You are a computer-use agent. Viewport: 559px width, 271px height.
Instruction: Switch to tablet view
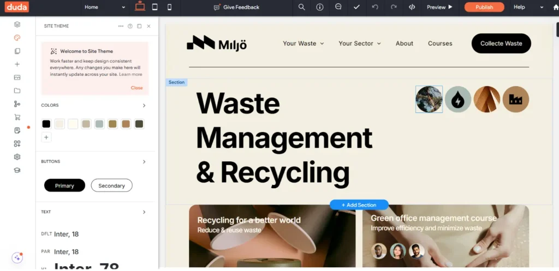154,7
